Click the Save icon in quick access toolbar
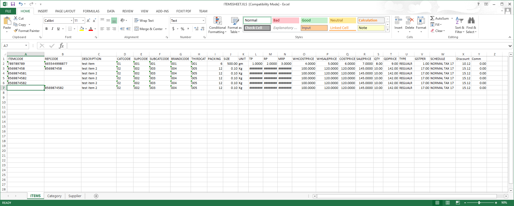The width and height of the screenshot is (514, 206). (x=13, y=4)
